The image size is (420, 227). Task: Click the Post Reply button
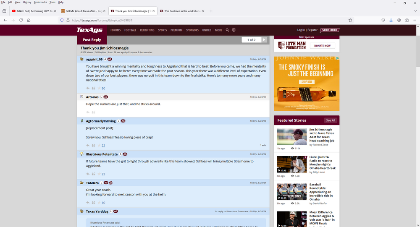click(92, 40)
